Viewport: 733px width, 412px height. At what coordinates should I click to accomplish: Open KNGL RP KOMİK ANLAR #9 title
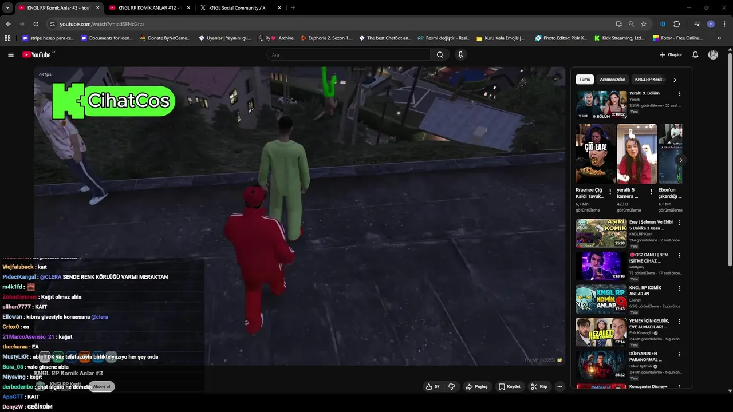tap(645, 291)
